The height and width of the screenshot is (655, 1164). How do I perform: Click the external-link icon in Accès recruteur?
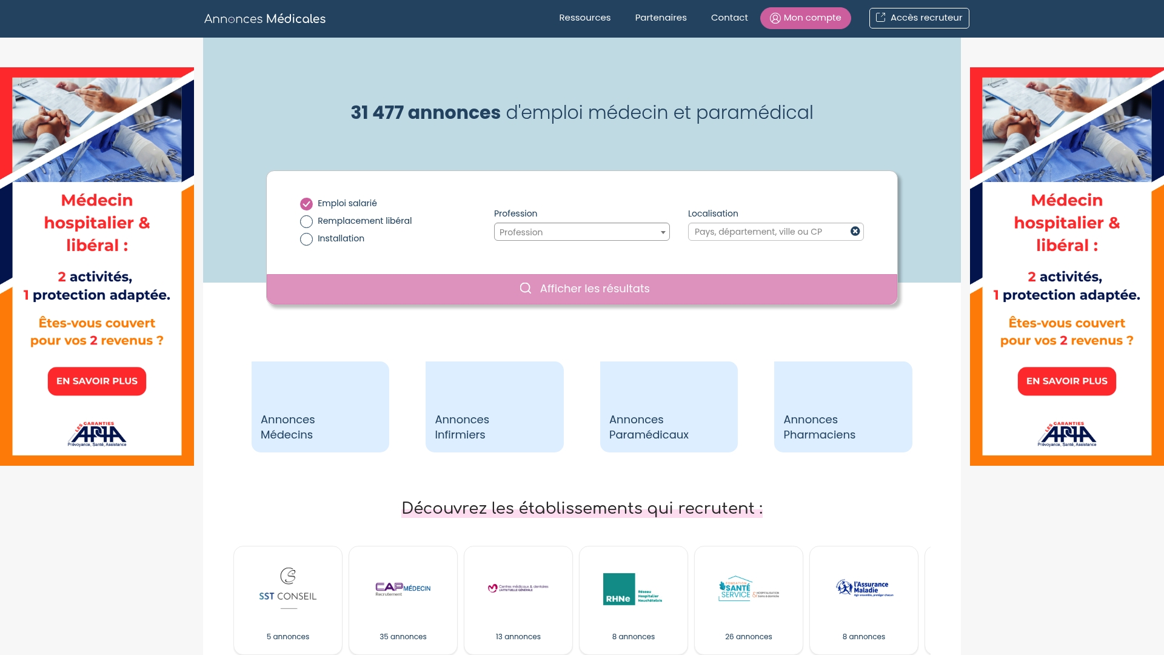pyautogui.click(x=880, y=18)
